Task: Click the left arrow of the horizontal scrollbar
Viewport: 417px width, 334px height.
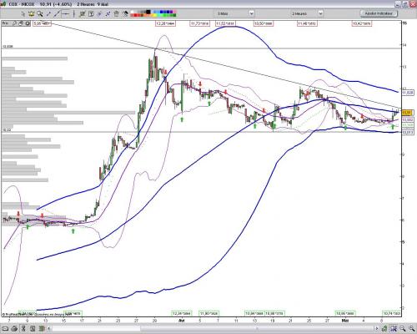Action: click(48, 329)
